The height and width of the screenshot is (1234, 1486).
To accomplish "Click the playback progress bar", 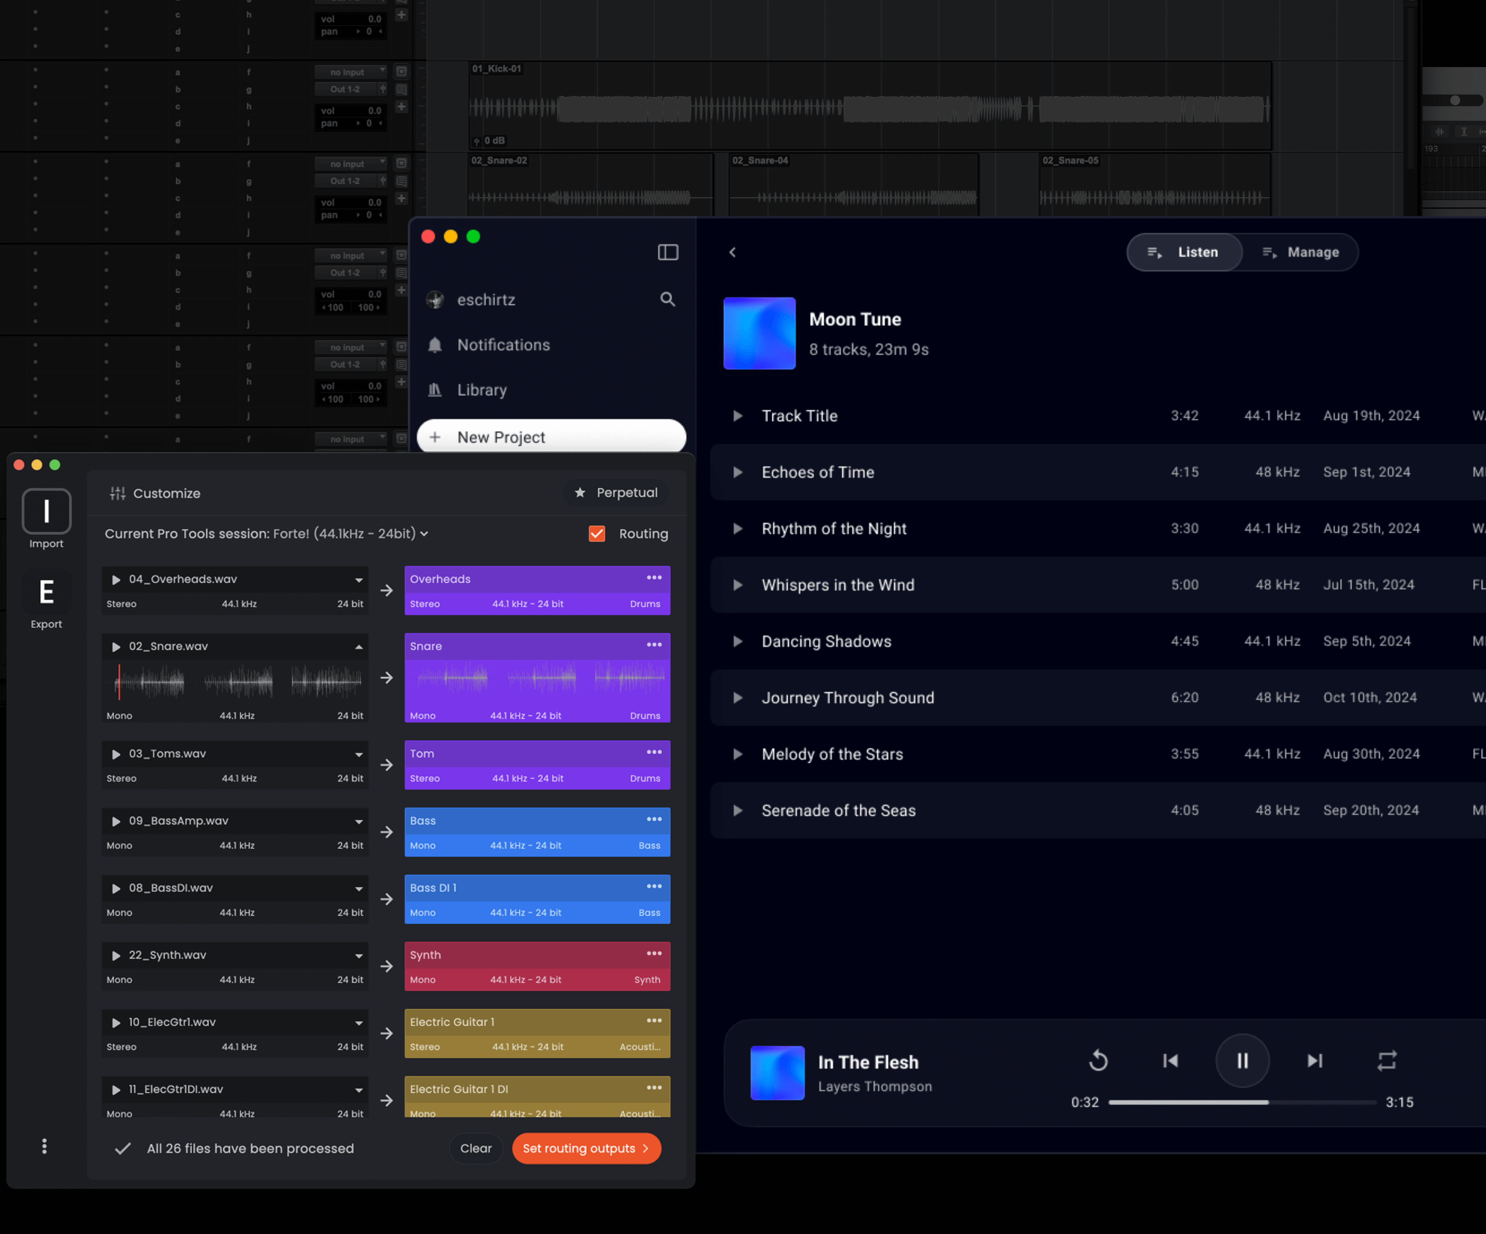I will click(1242, 1102).
